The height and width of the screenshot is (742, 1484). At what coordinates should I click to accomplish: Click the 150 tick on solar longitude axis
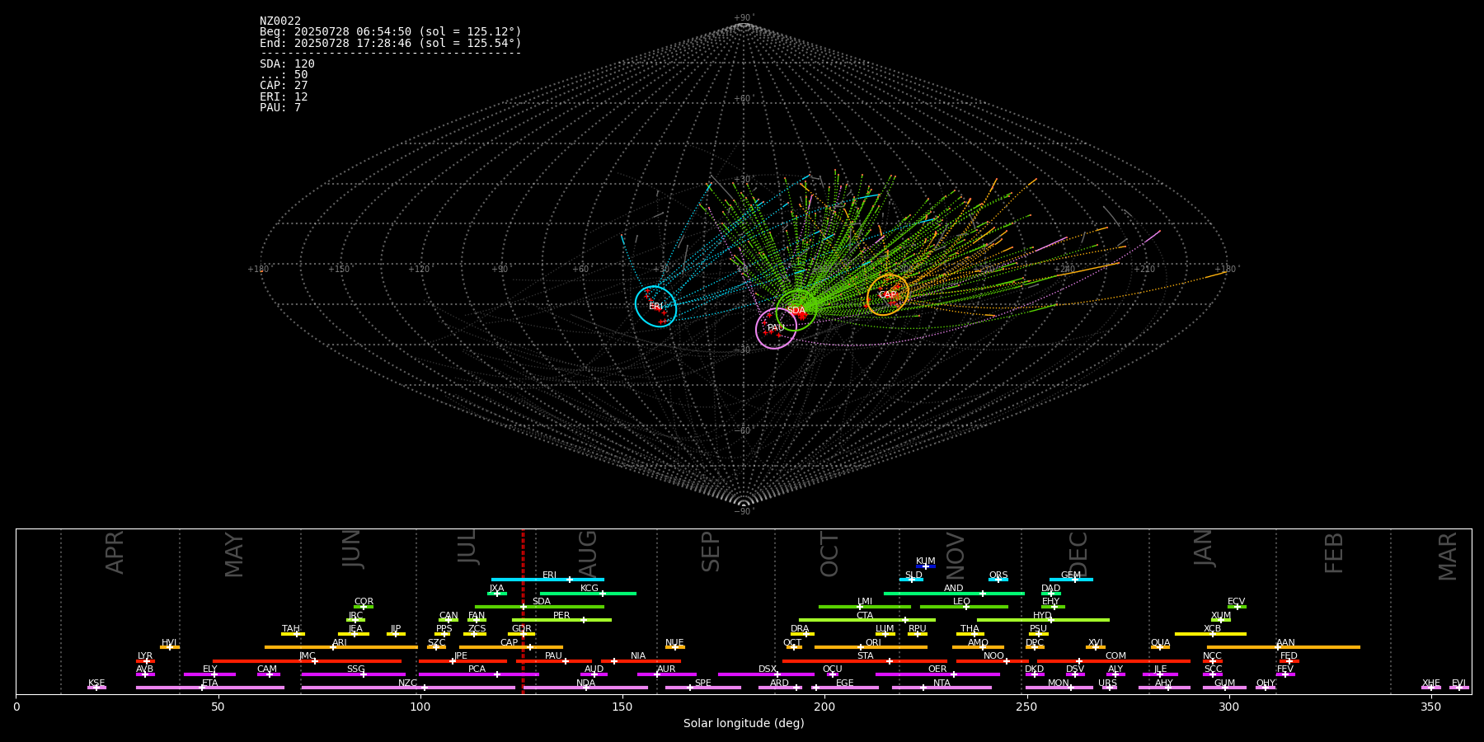click(x=622, y=707)
